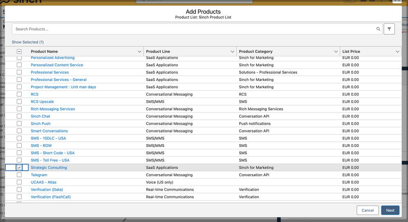
Task: Check the Professional Services row checkbox
Action: point(19,72)
